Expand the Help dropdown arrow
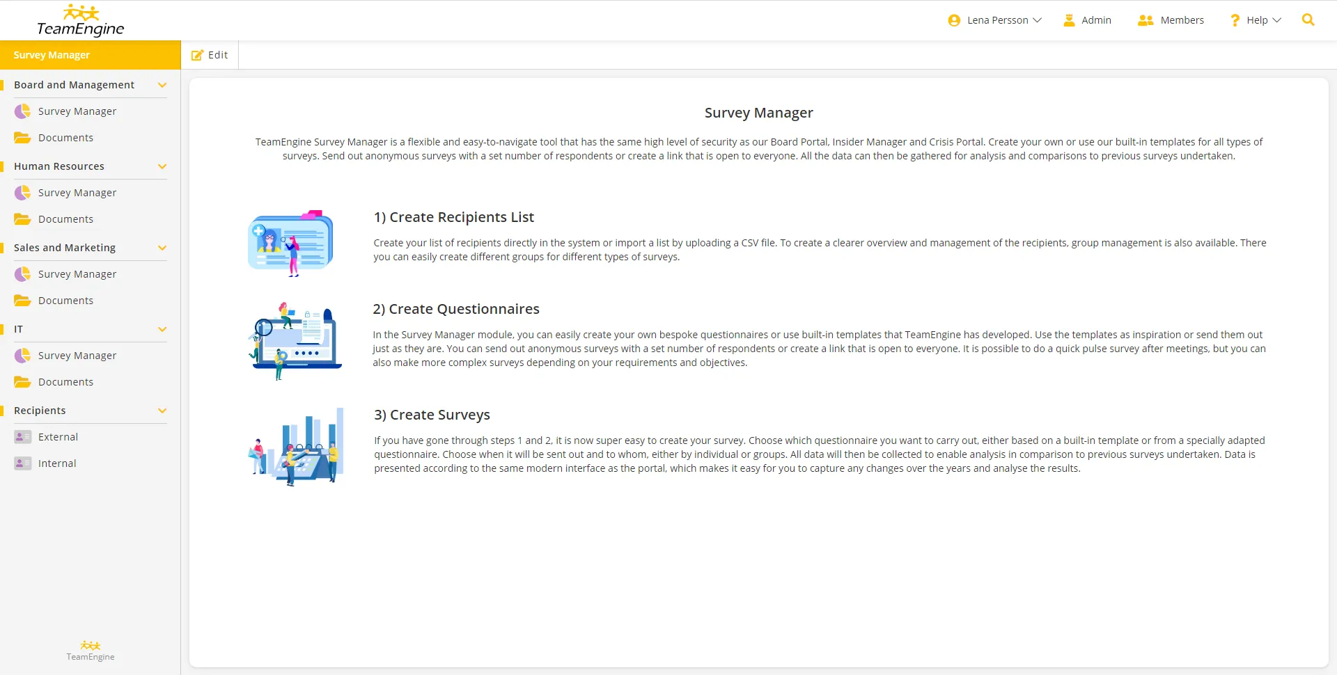Viewport: 1337px width, 675px height. (x=1276, y=20)
